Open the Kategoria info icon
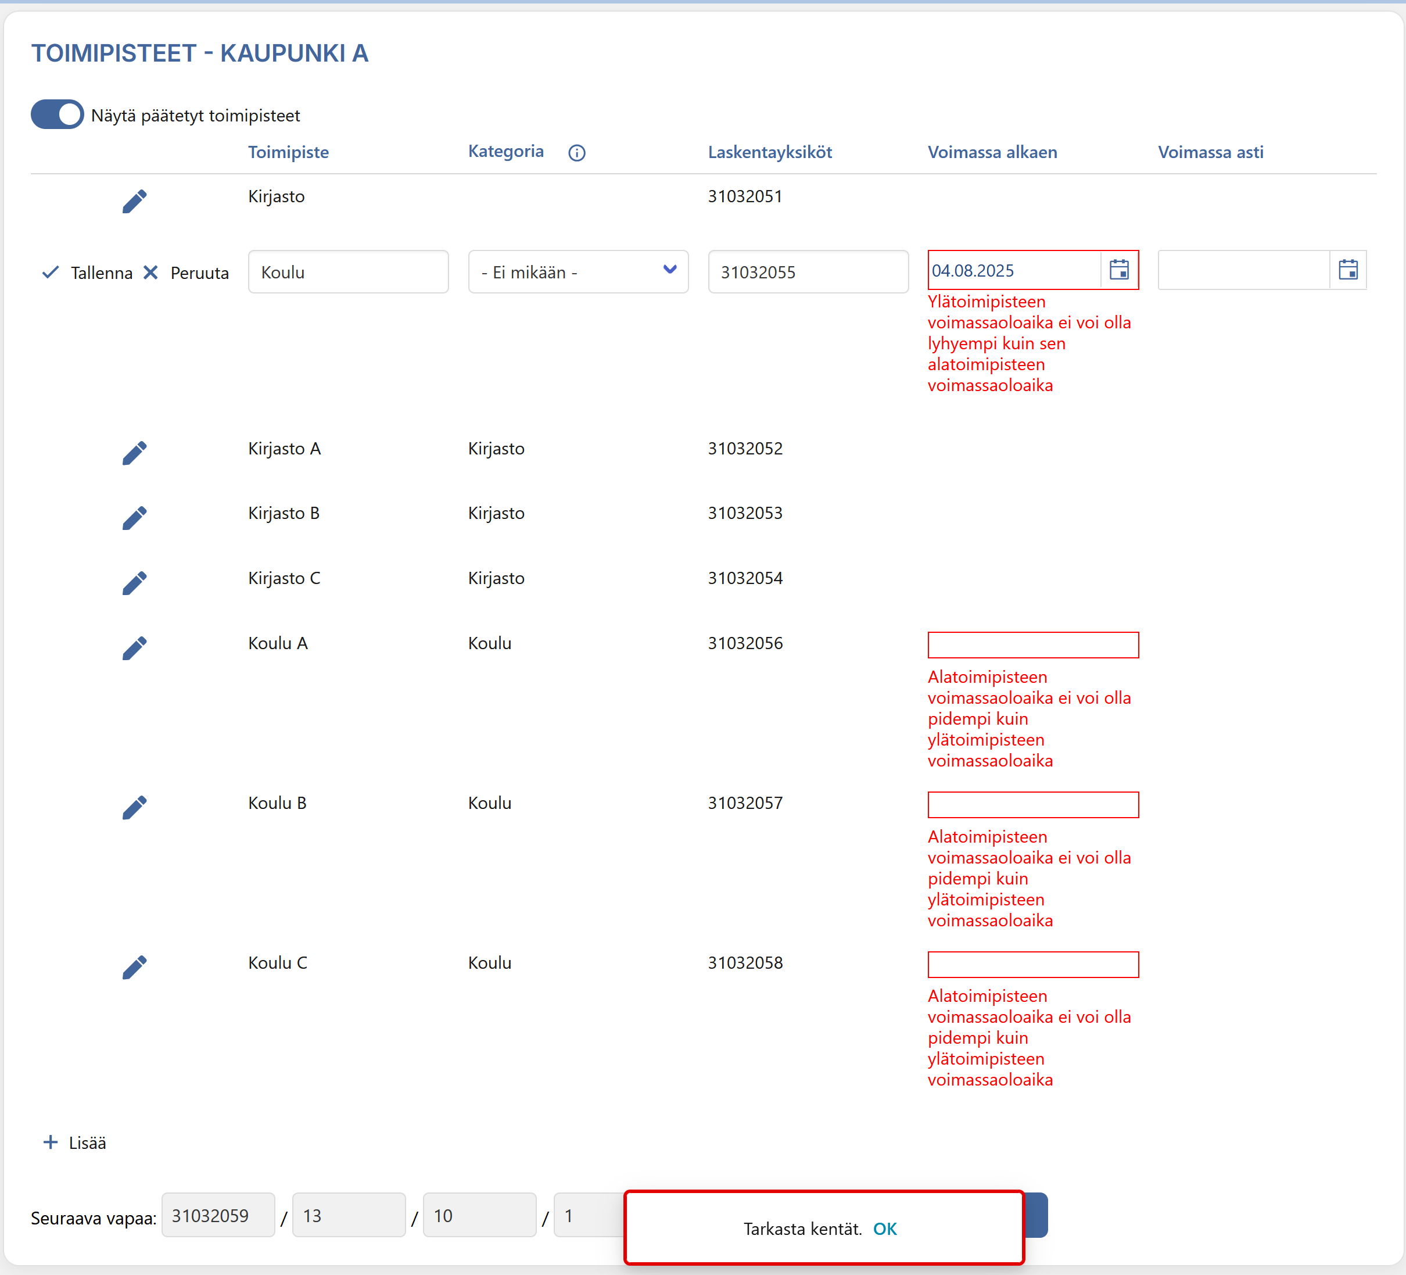 pos(577,153)
